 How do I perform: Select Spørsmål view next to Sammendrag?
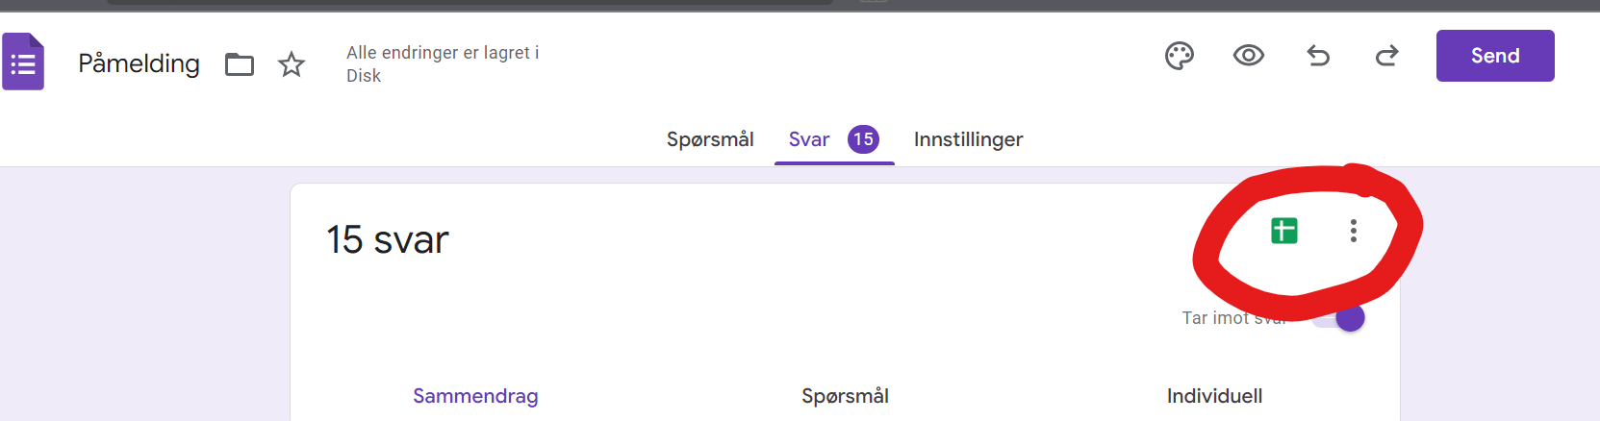[x=845, y=396]
